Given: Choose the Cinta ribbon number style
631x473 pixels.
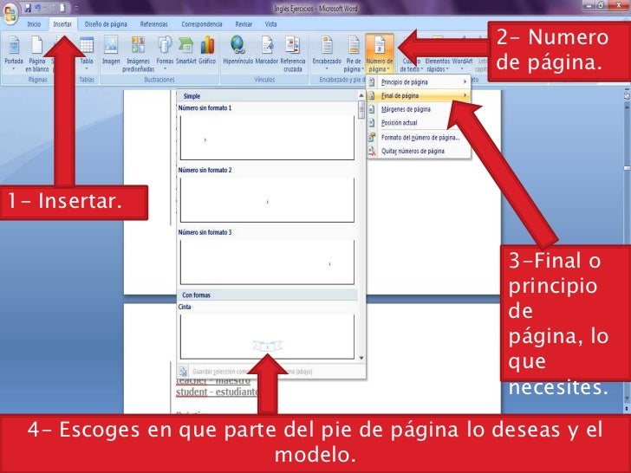Looking at the screenshot, I should [267, 337].
